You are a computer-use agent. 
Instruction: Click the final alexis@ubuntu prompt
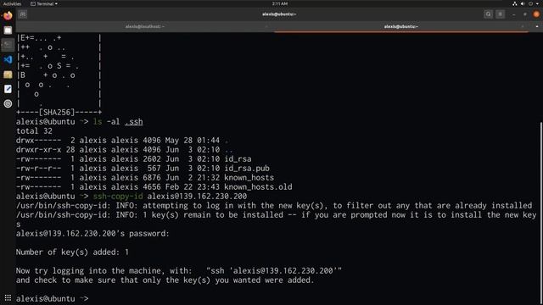(x=53, y=298)
